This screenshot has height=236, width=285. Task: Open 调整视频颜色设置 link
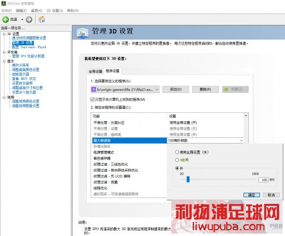[x=26, y=101]
